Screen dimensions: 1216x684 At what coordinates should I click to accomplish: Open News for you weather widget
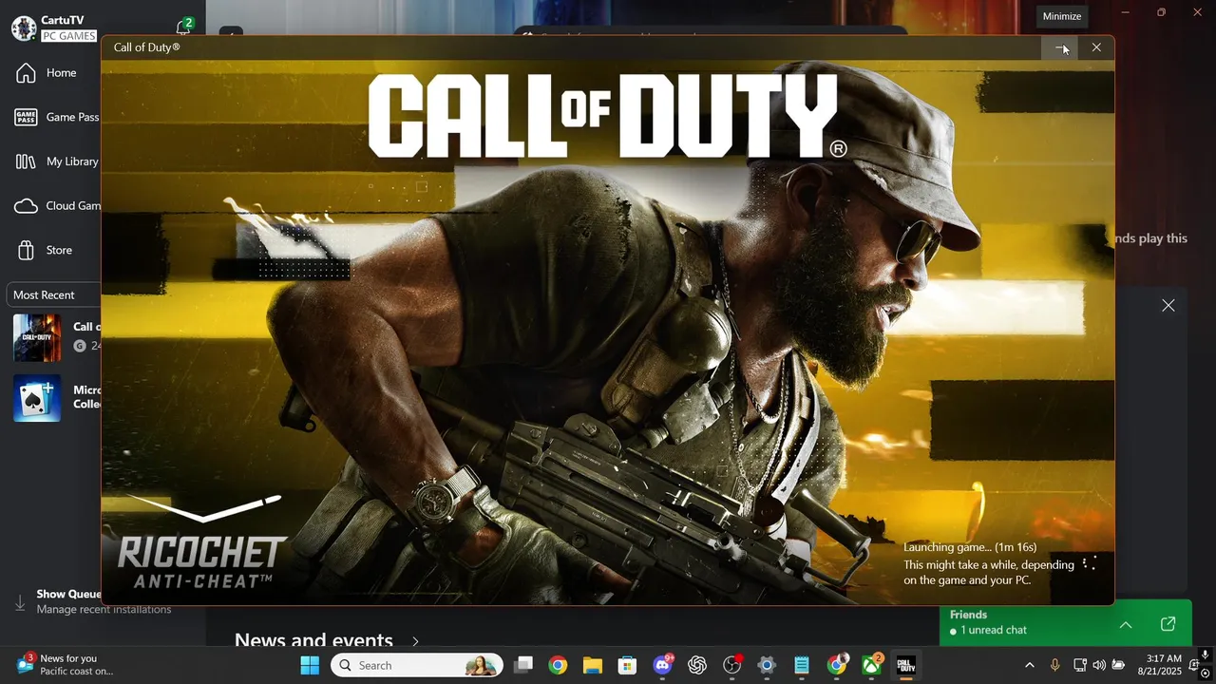[x=65, y=665]
